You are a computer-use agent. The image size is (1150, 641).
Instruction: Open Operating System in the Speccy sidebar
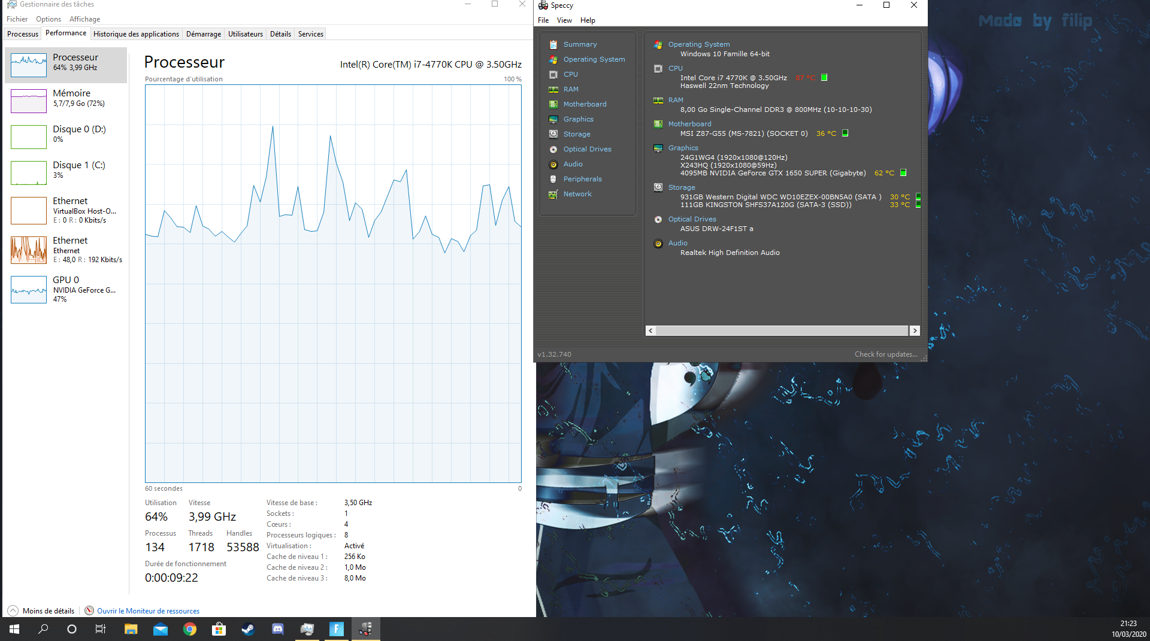(x=594, y=59)
